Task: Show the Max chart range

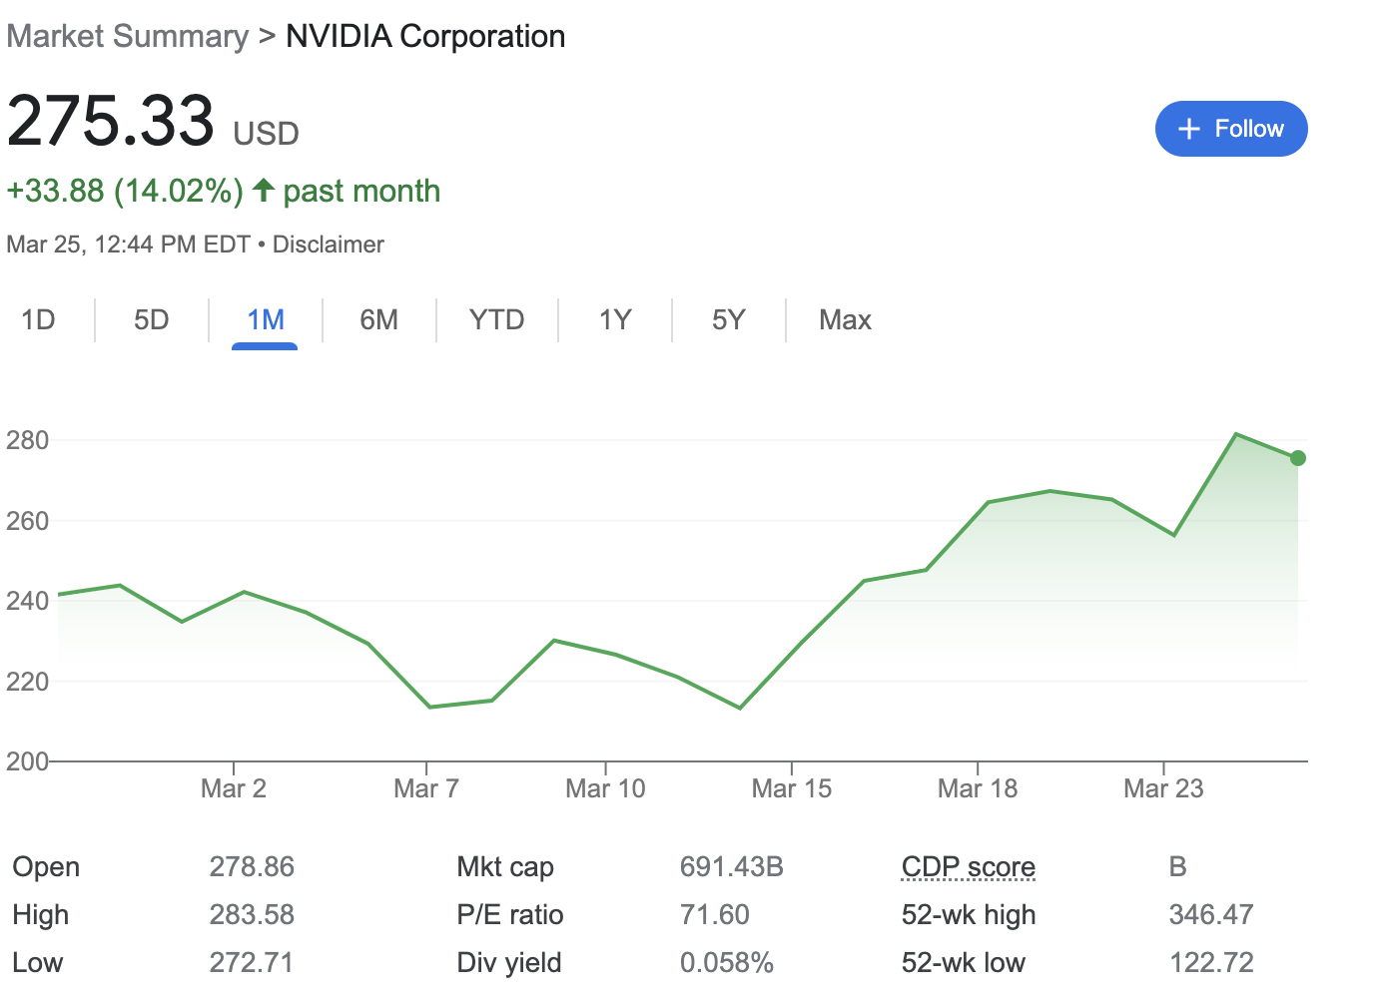Action: pyautogui.click(x=846, y=320)
